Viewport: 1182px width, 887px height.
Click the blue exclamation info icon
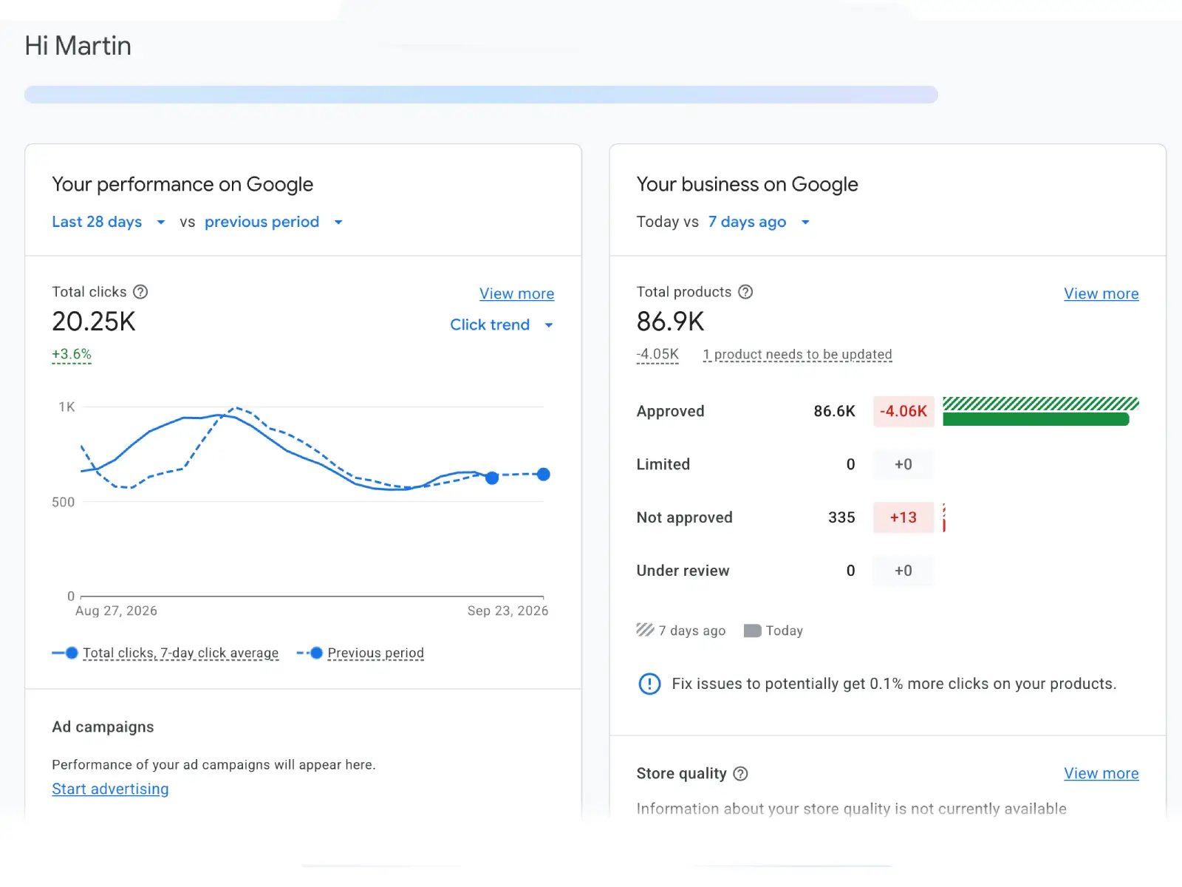649,684
